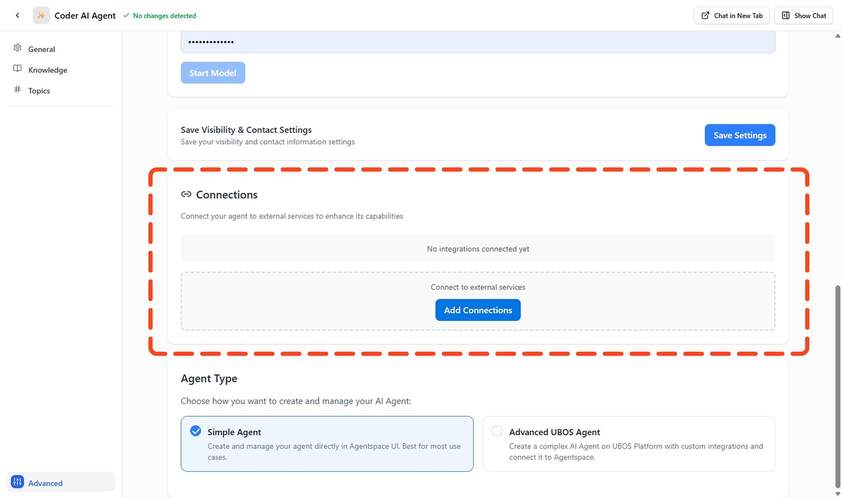This screenshot has width=842, height=498.
Task: Click the Knowledge book icon
Action: (17, 69)
